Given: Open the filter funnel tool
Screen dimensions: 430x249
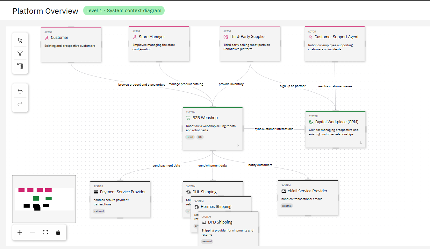Looking at the screenshot, I should tap(20, 53).
